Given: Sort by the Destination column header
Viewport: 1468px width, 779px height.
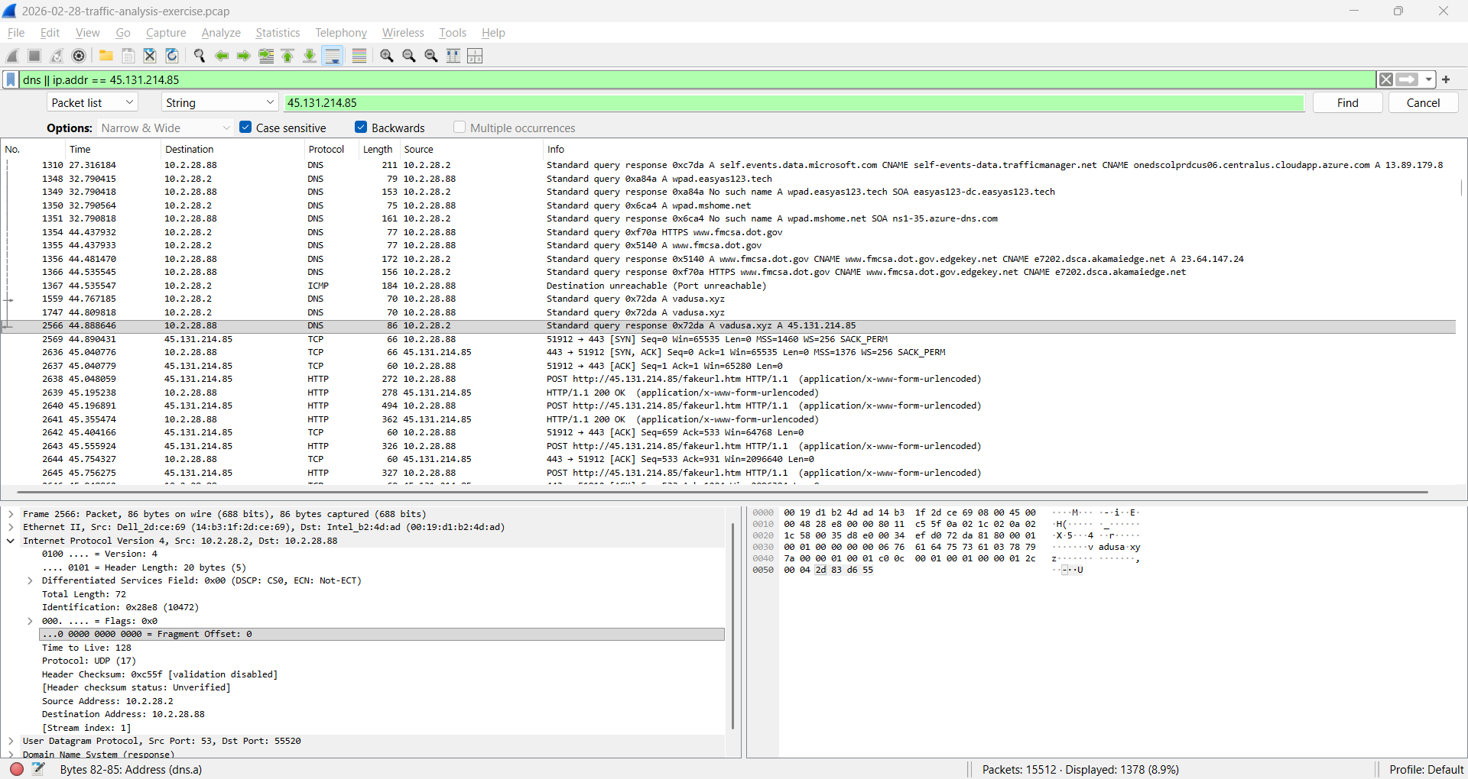Looking at the screenshot, I should point(232,149).
